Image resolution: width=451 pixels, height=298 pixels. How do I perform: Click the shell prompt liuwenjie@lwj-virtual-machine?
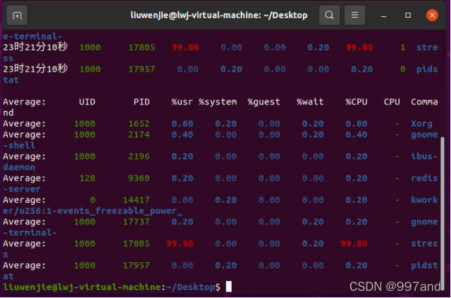tap(82, 288)
